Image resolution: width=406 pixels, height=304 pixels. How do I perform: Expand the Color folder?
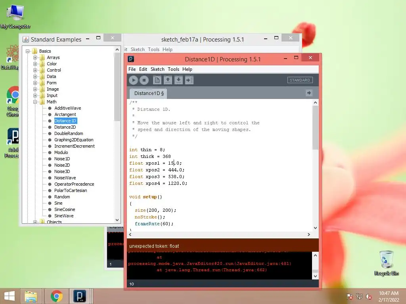coord(35,64)
